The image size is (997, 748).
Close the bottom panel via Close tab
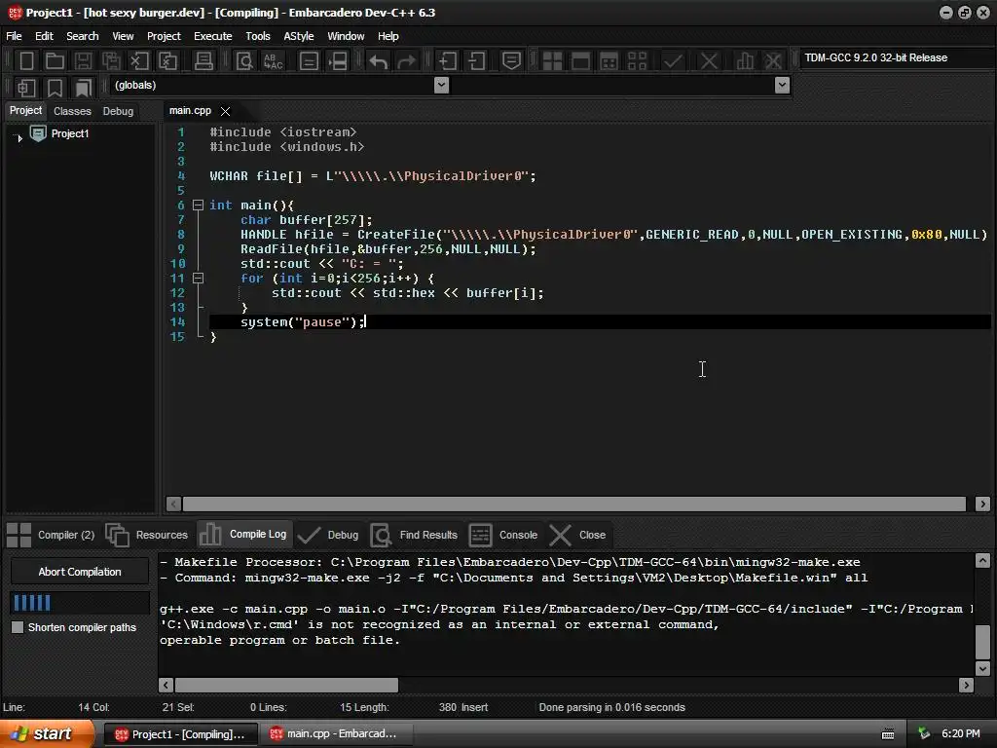pos(577,535)
